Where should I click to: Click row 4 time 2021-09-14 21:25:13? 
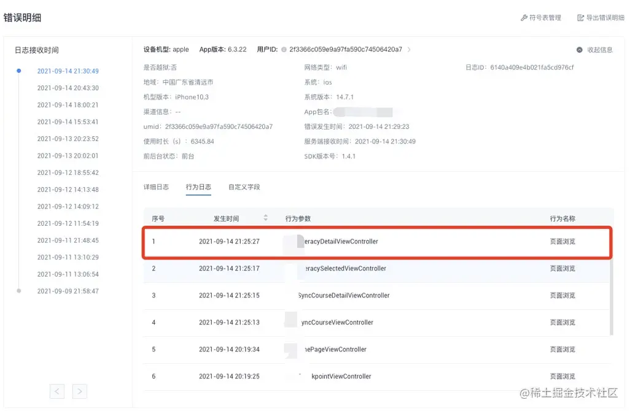click(230, 322)
